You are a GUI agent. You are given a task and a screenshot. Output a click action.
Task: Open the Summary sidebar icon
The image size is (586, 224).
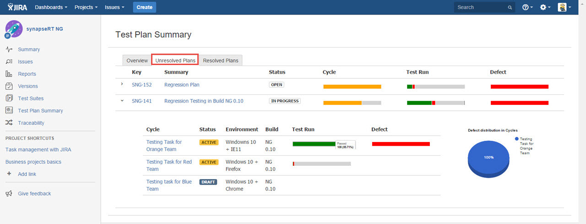[9, 49]
